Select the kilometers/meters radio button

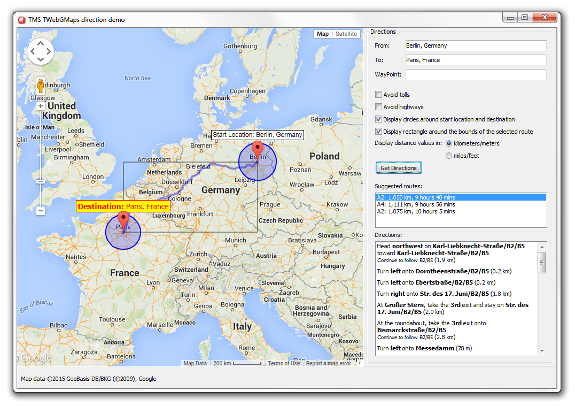[449, 143]
